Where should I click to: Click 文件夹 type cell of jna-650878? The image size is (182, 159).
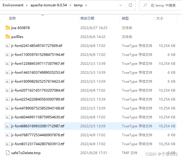pyautogui.click(x=127, y=28)
